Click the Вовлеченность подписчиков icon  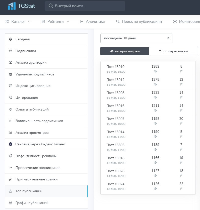coord(11,121)
